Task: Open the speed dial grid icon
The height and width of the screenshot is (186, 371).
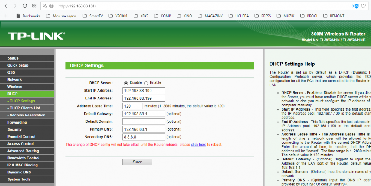Action: point(34,6)
